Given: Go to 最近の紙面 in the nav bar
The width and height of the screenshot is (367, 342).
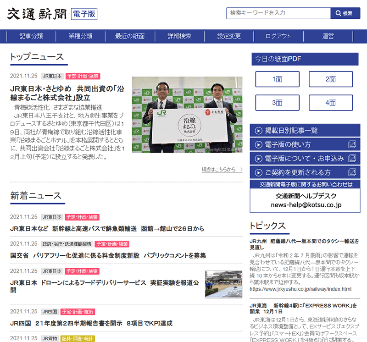Looking at the screenshot, I should (130, 36).
